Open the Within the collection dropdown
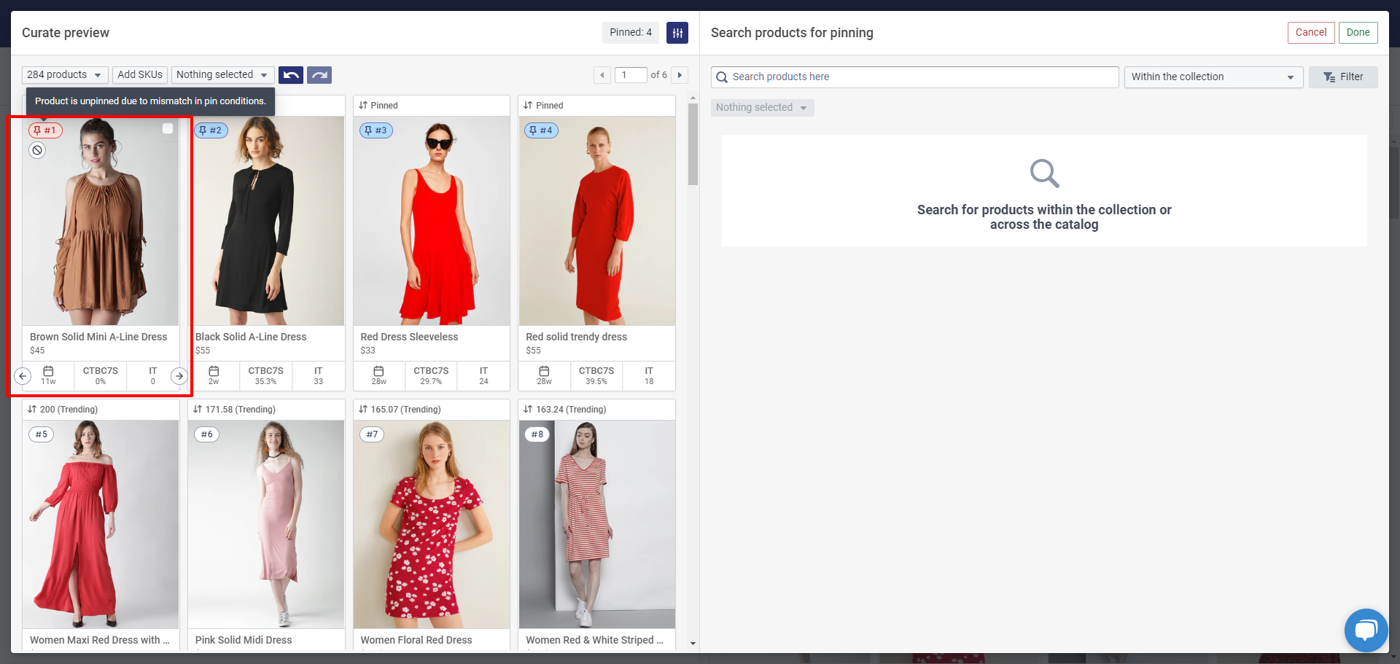Screen dimensions: 1400x664 [x=1213, y=77]
